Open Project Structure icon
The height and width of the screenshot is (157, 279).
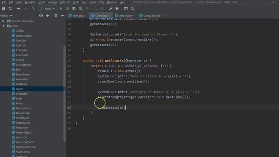tap(117, 9)
